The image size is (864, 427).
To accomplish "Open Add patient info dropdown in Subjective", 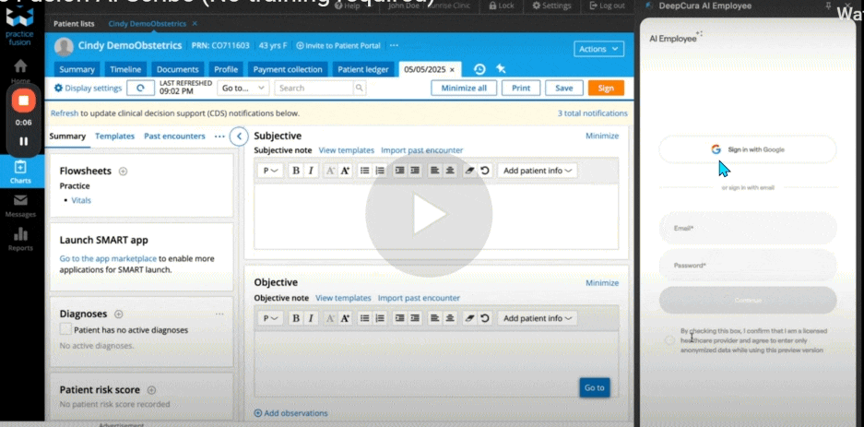I will (538, 171).
